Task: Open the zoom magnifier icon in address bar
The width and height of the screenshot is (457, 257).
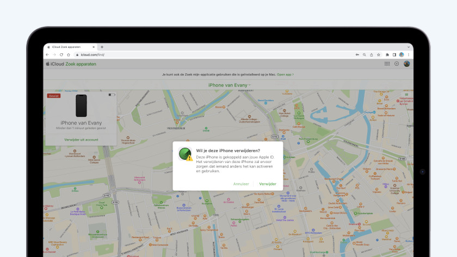Action: tap(365, 55)
